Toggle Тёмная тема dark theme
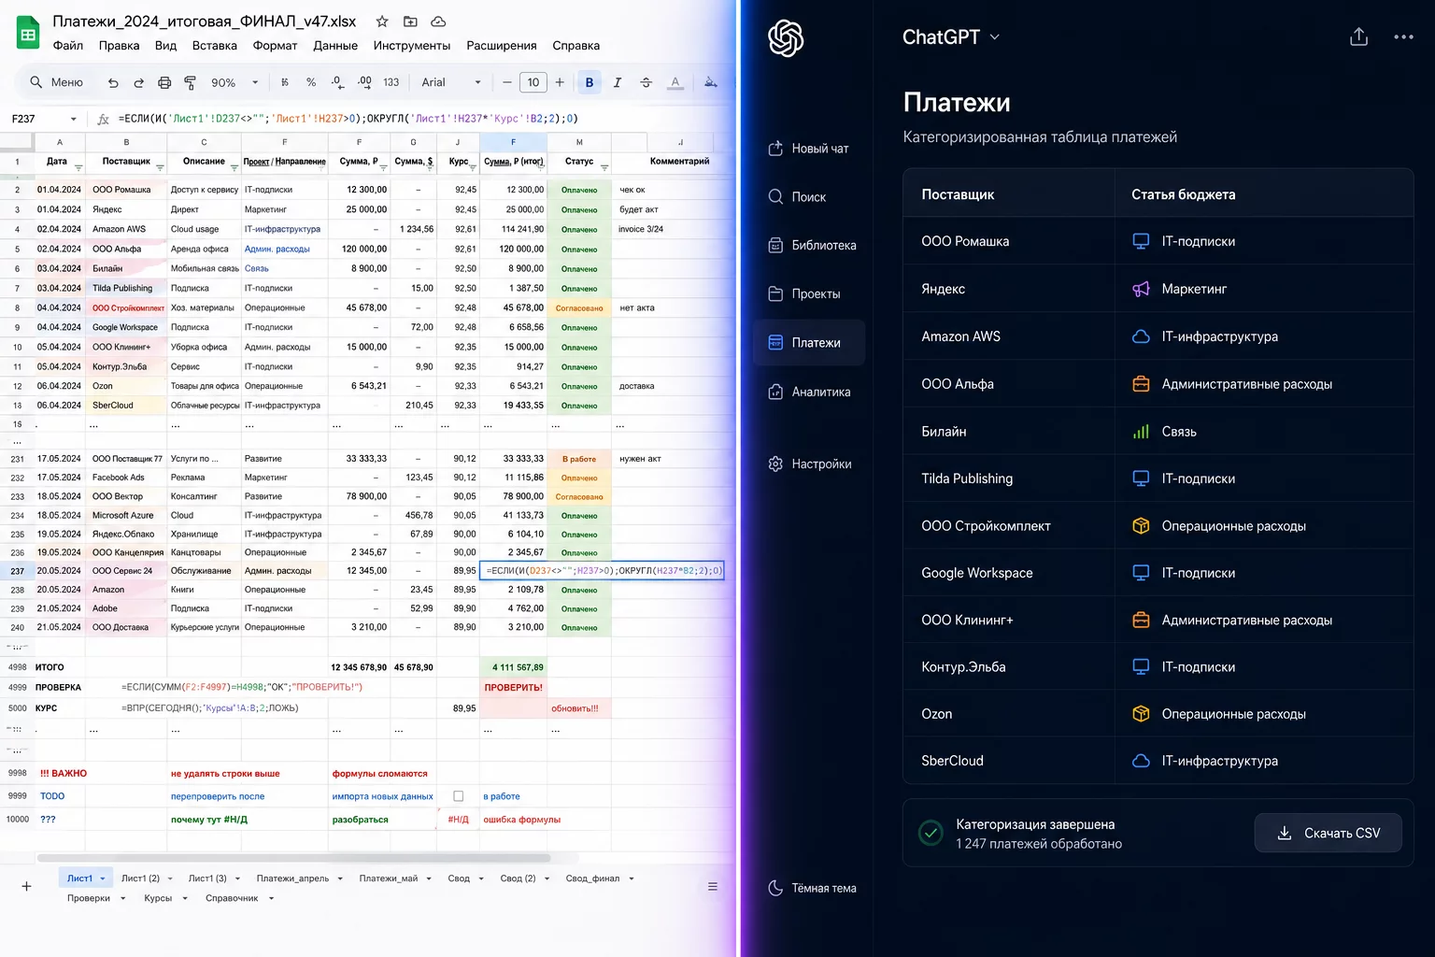This screenshot has height=957, width=1435. [812, 888]
